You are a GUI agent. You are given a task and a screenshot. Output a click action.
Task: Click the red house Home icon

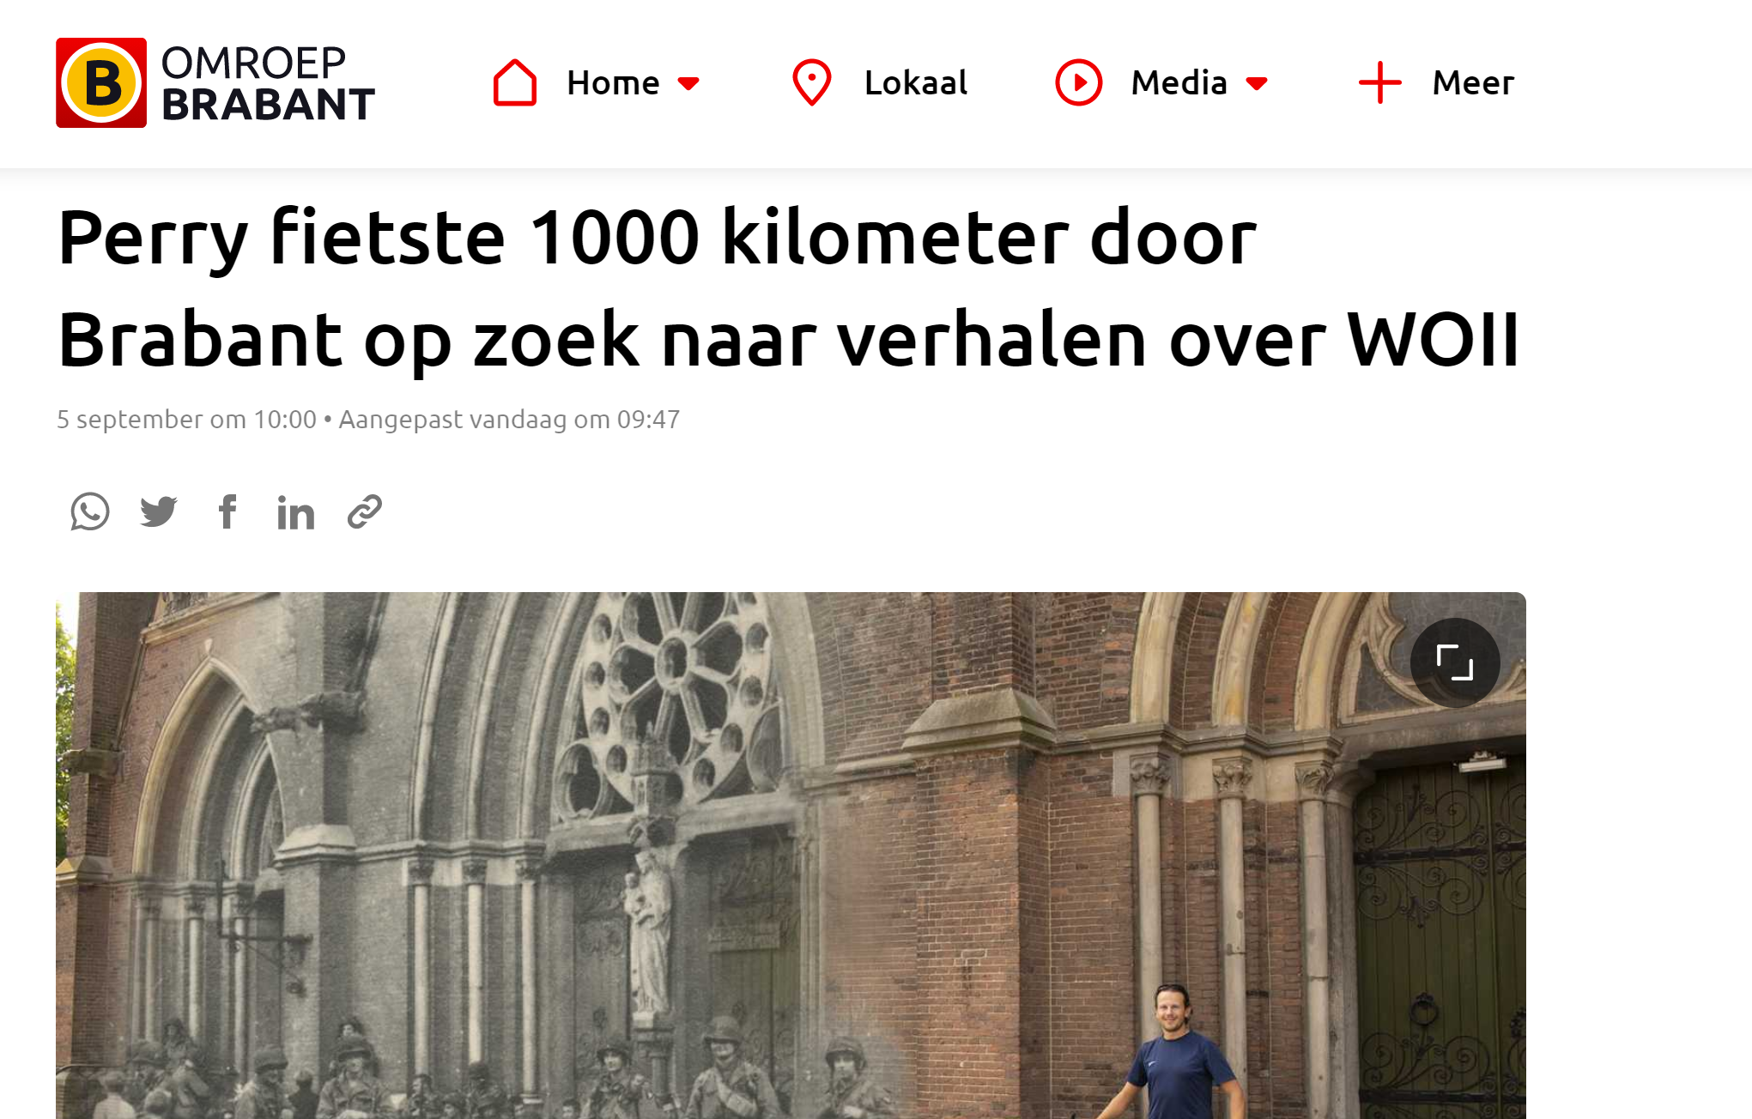tap(515, 83)
